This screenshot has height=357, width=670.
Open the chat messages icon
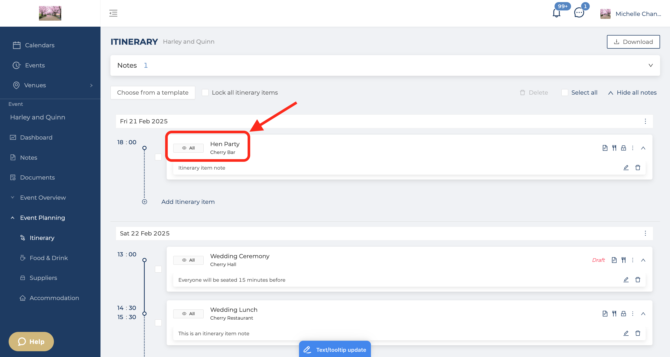(x=579, y=13)
